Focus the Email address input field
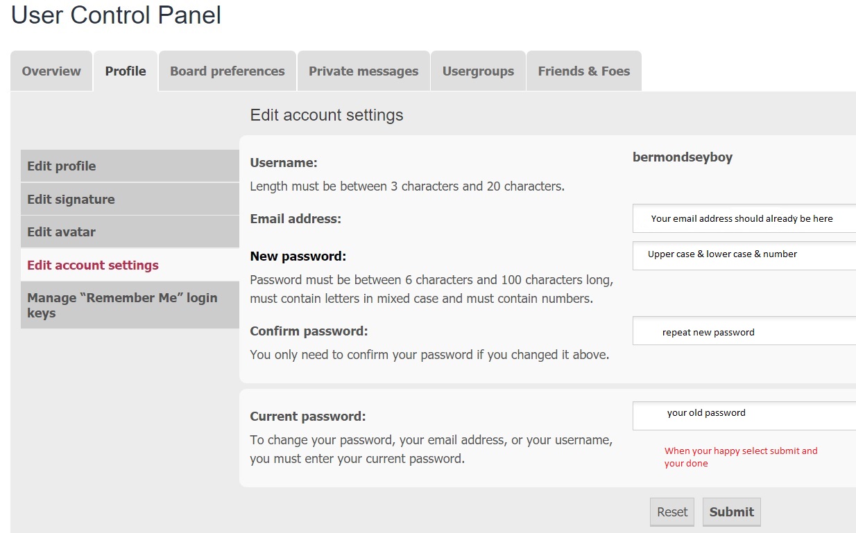Image resolution: width=856 pixels, height=533 pixels. (x=744, y=218)
